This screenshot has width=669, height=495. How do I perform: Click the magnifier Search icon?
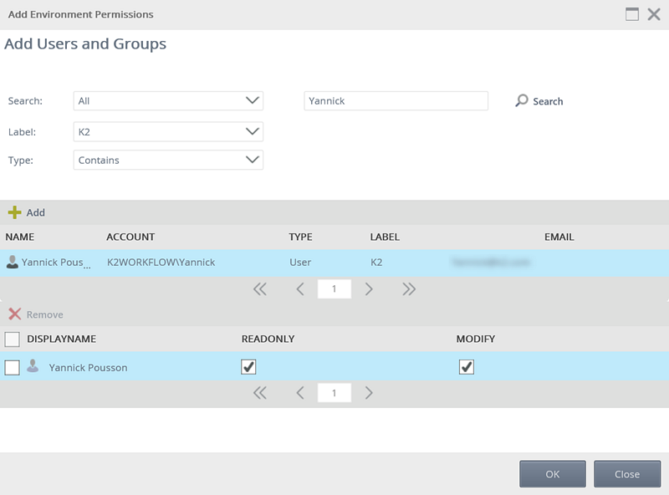522,101
